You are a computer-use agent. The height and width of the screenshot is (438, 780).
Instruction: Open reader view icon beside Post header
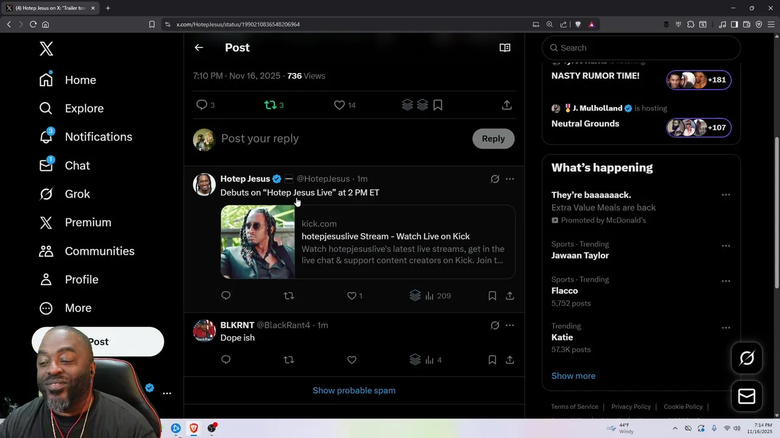click(x=505, y=47)
